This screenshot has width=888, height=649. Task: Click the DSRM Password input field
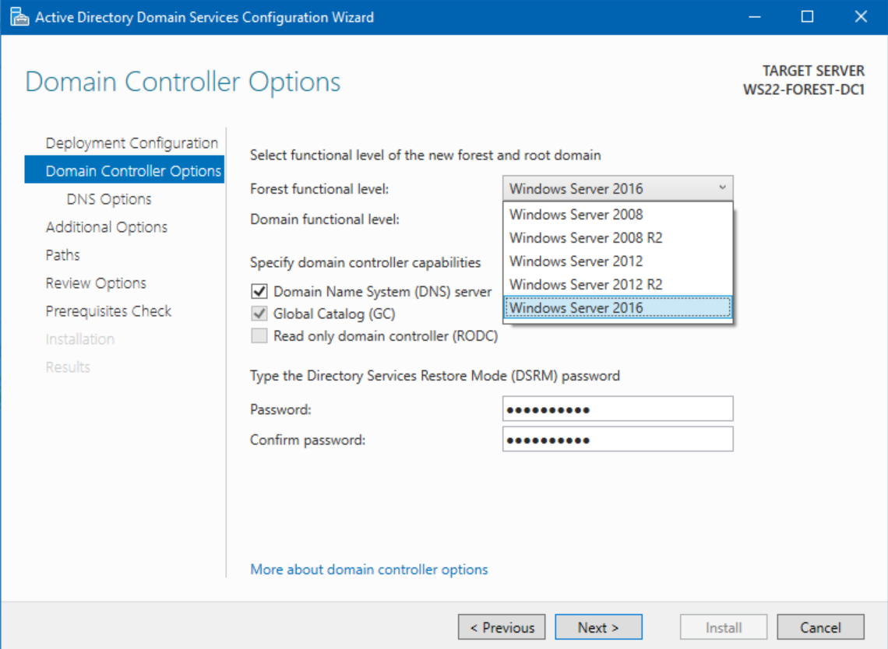[618, 408]
